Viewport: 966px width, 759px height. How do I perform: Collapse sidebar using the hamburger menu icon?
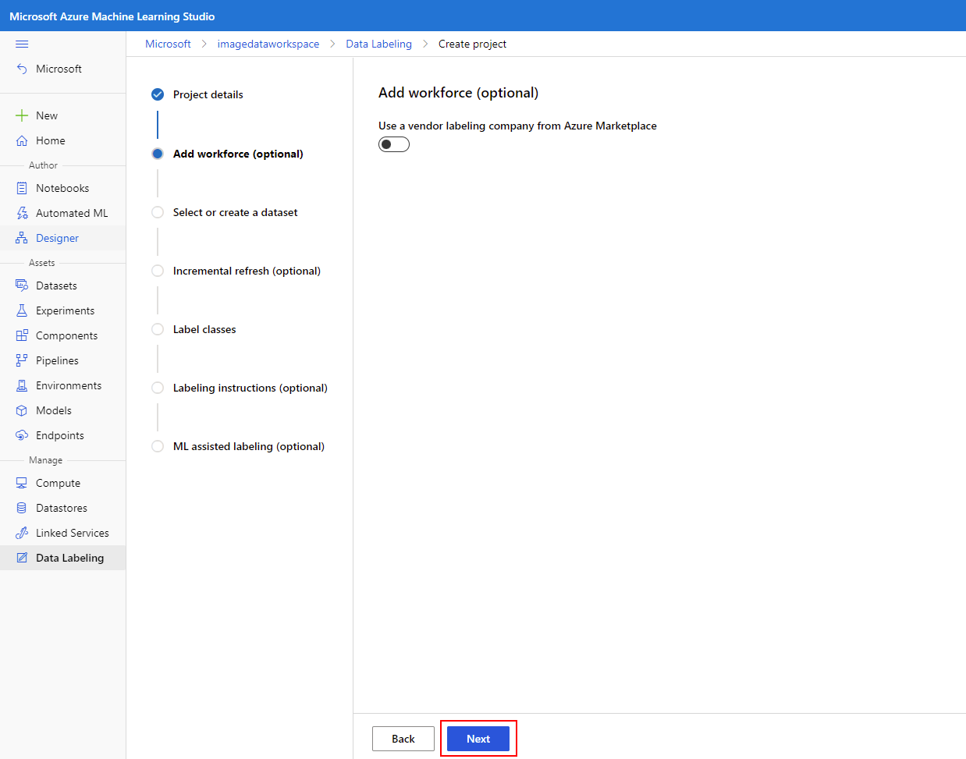pyautogui.click(x=22, y=44)
